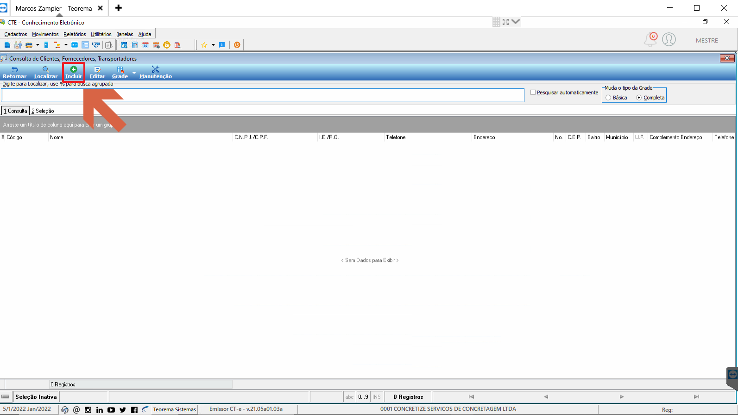The height and width of the screenshot is (415, 738).
Task: Click the orange padlock icon
Action: pos(167,45)
